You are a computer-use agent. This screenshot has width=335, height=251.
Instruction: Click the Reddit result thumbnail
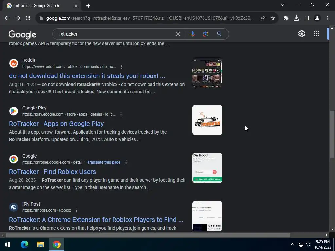pos(207,72)
